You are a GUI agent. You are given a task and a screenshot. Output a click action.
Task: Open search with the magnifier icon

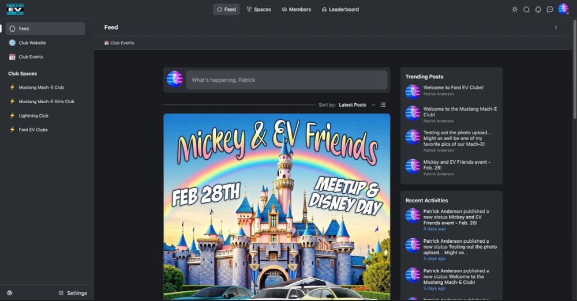click(527, 10)
